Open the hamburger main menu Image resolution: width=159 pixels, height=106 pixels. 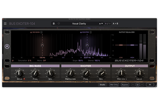click(5, 23)
